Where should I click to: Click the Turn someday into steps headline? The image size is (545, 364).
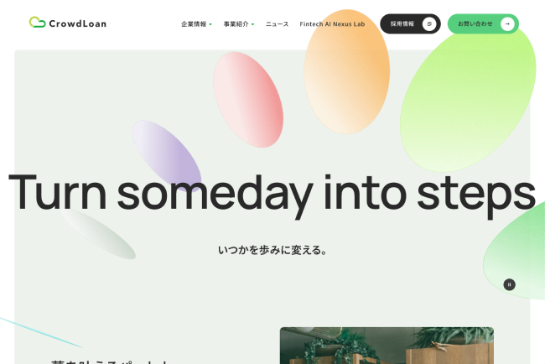coord(272,194)
